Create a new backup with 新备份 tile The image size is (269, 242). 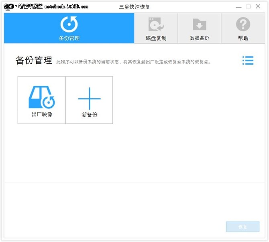(x=89, y=100)
